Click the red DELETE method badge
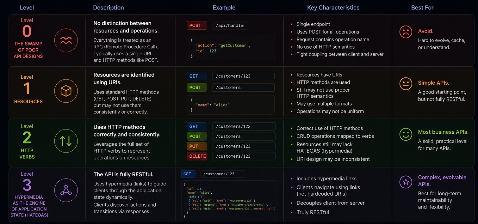The height and width of the screenshot is (224, 478). coord(197,156)
